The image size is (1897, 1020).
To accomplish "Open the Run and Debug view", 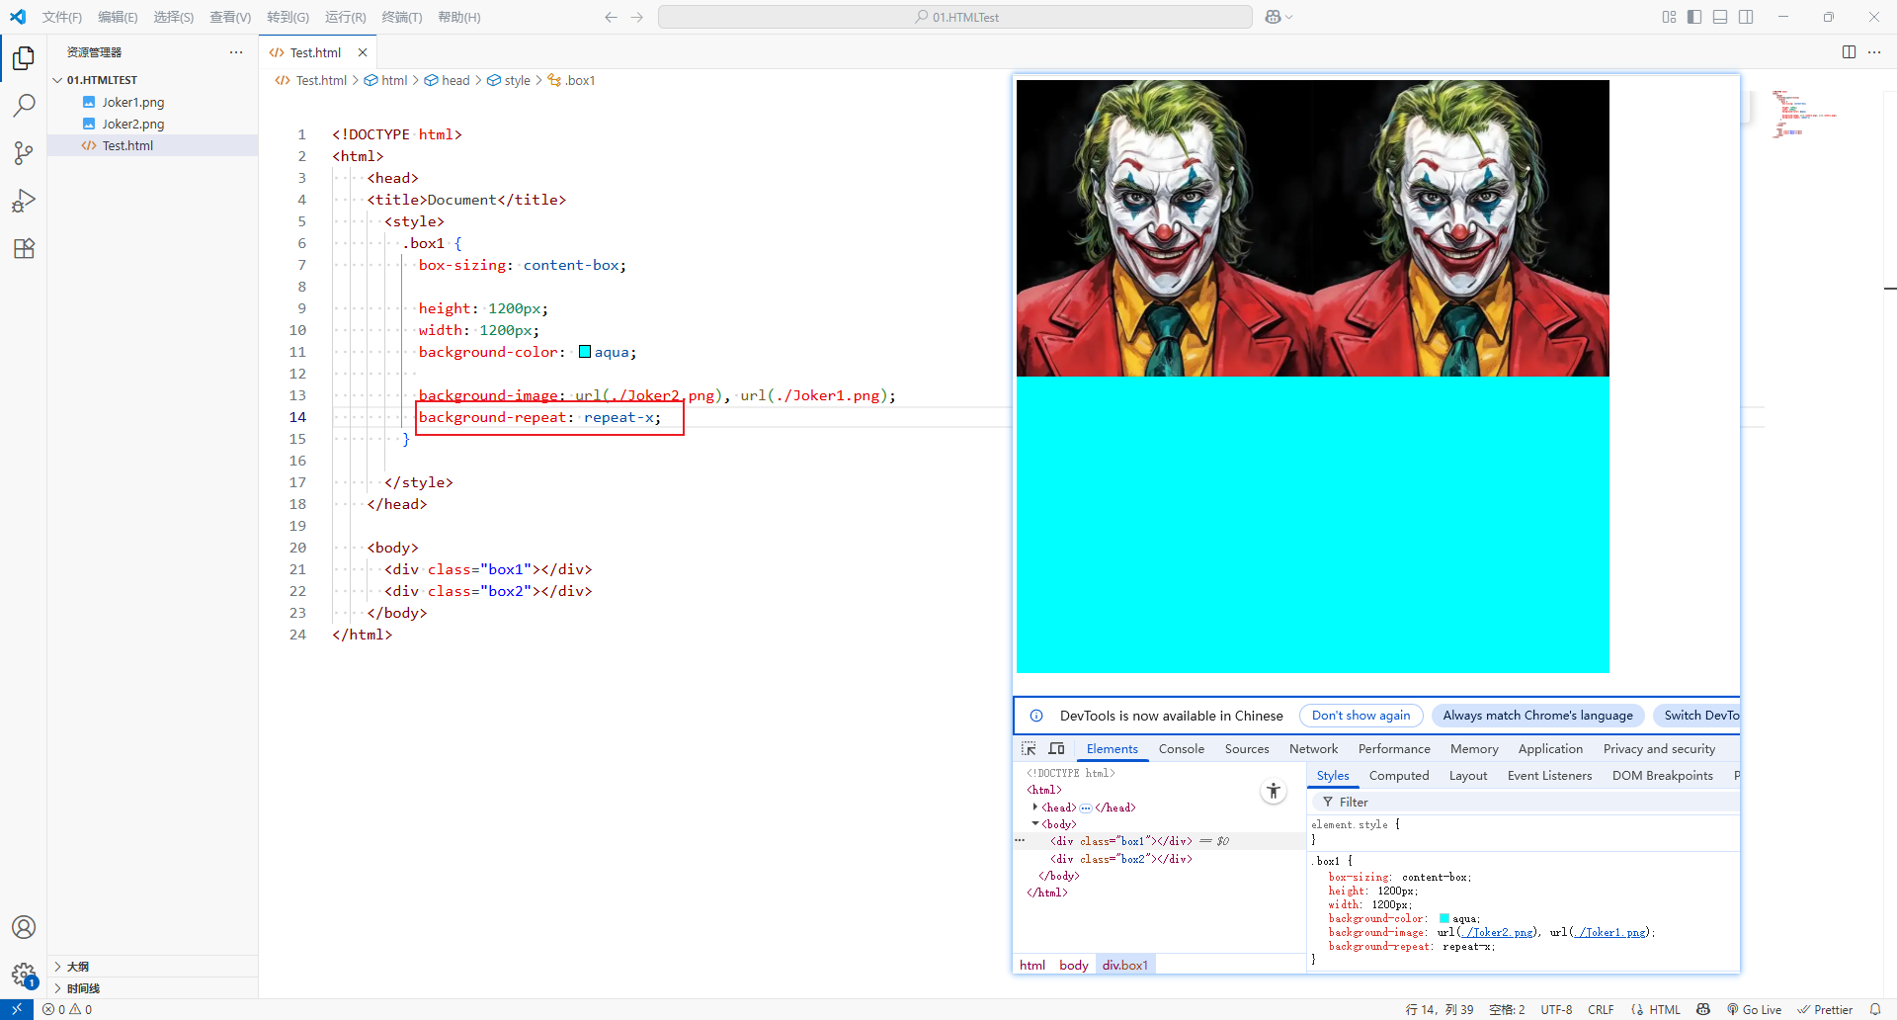I will click(24, 201).
